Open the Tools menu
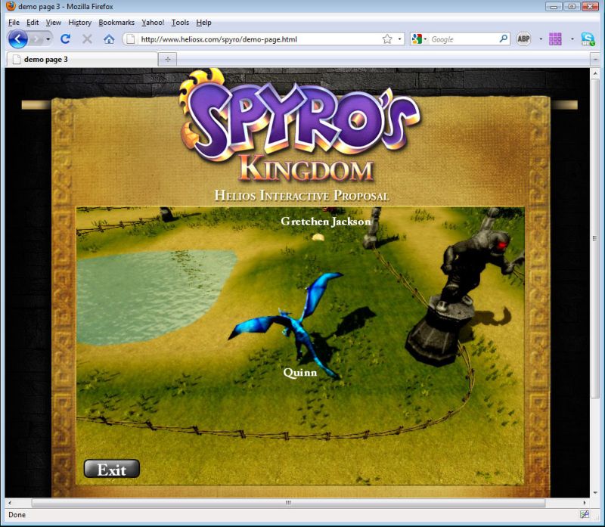This screenshot has width=605, height=527. click(180, 23)
